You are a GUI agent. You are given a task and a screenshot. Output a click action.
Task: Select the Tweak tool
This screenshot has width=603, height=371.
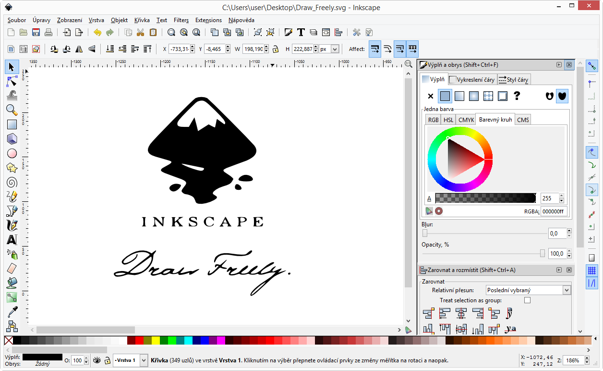pyautogui.click(x=12, y=96)
